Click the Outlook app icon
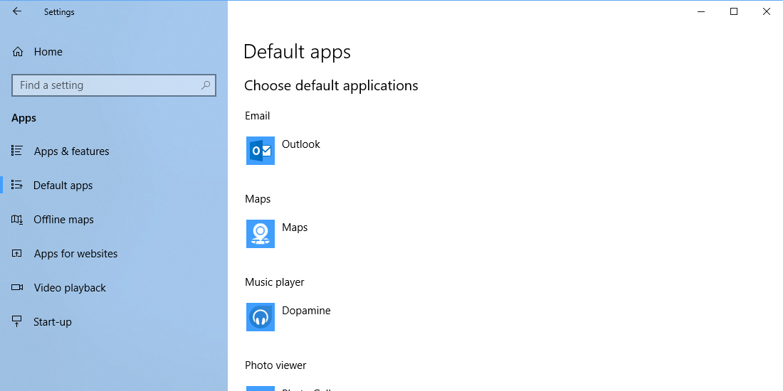 pyautogui.click(x=260, y=151)
